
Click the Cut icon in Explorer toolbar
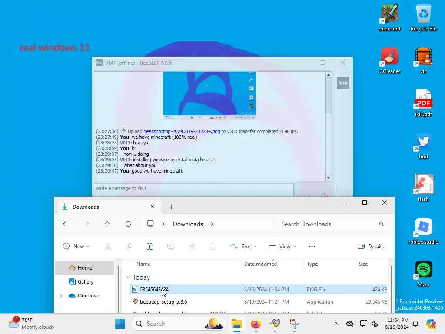108,246
